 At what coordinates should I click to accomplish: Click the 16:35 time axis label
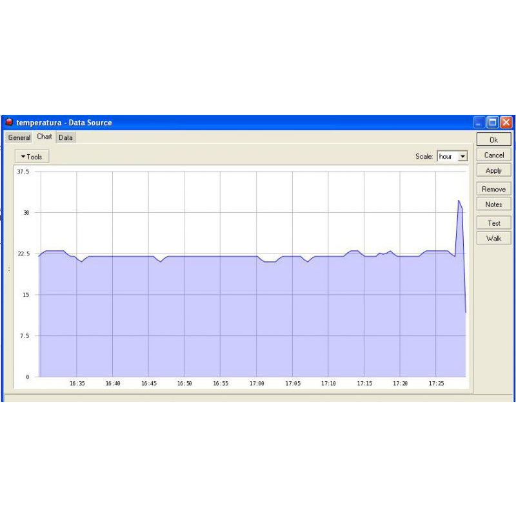point(77,383)
